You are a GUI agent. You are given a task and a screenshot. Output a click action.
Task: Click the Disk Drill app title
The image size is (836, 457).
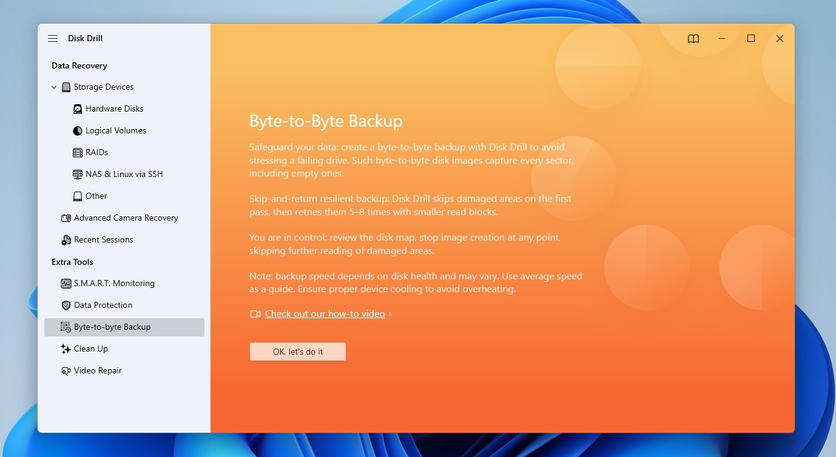[x=85, y=38]
